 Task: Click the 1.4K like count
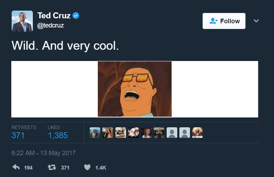(101, 168)
